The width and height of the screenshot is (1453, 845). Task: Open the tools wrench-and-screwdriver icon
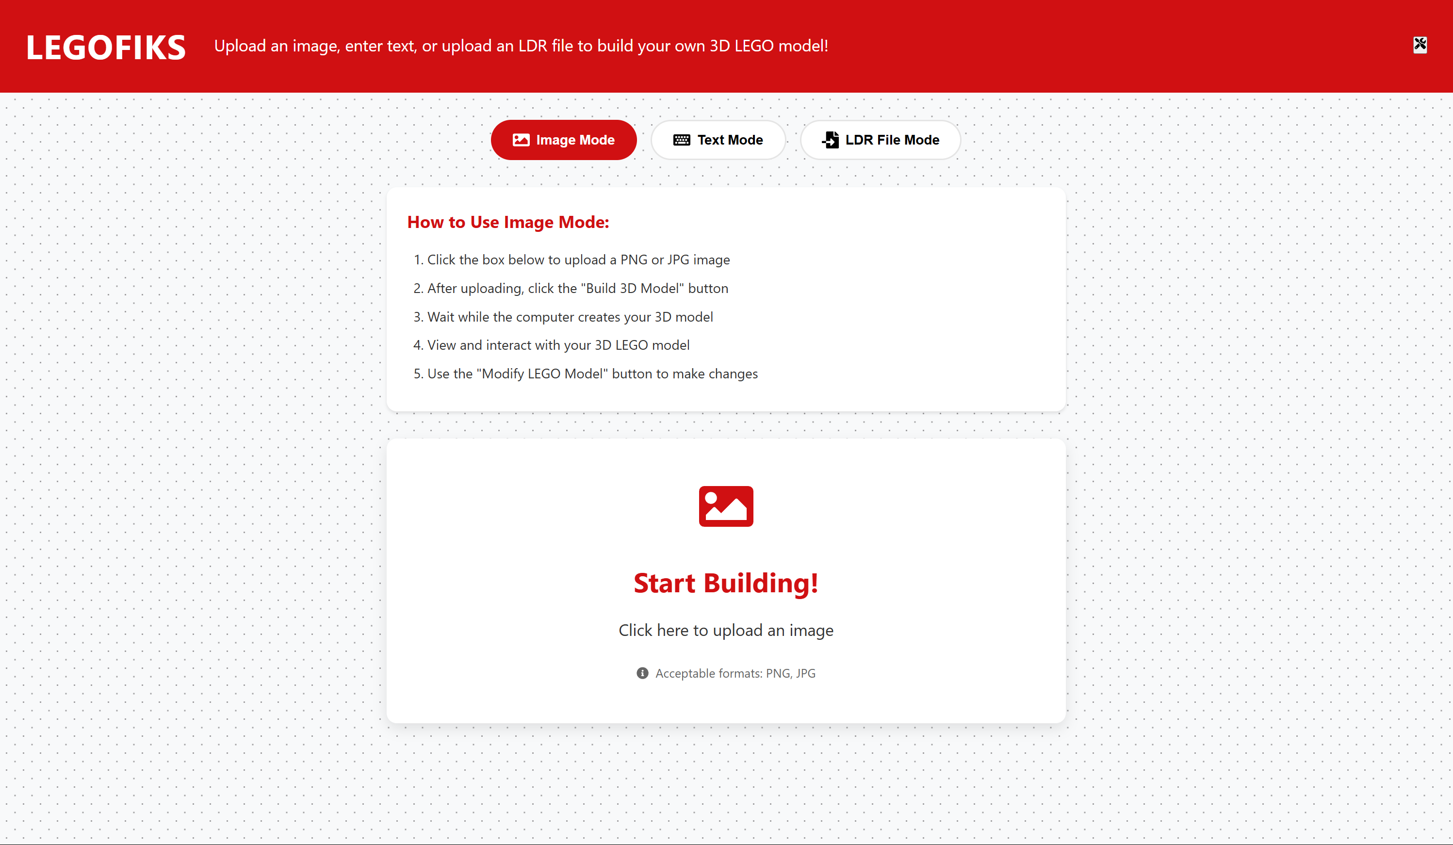[x=1420, y=45]
